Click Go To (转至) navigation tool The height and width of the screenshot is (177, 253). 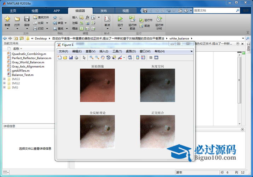(x=58, y=23)
